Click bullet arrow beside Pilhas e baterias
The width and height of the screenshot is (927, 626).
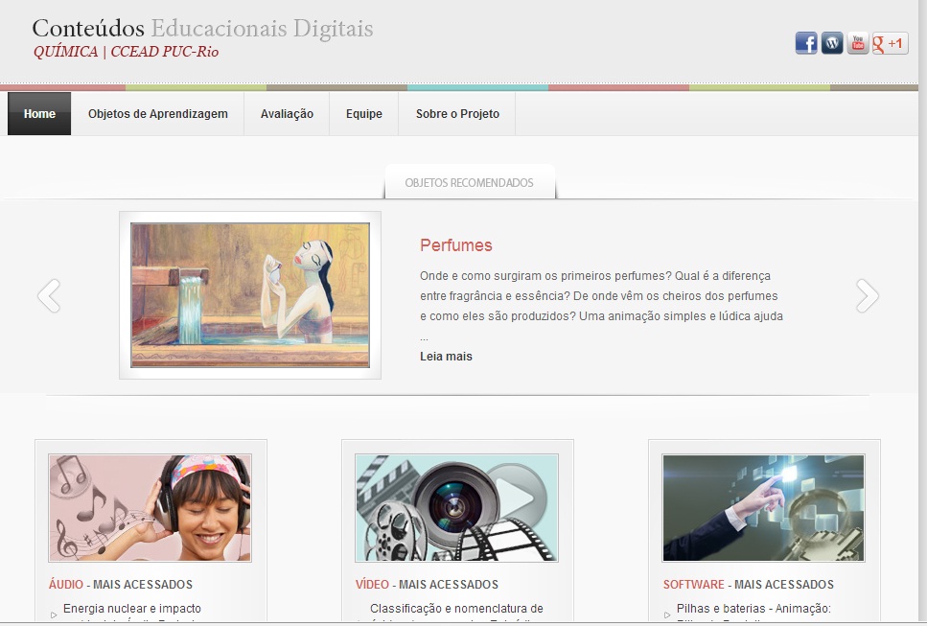[x=667, y=614]
